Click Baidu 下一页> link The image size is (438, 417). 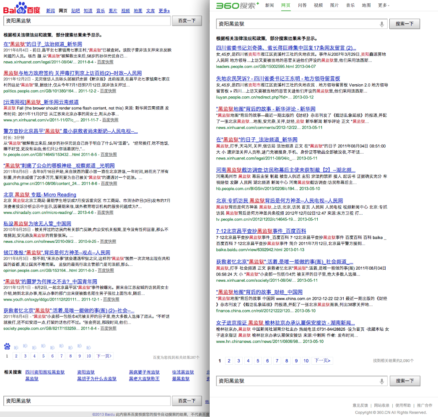coord(104,356)
